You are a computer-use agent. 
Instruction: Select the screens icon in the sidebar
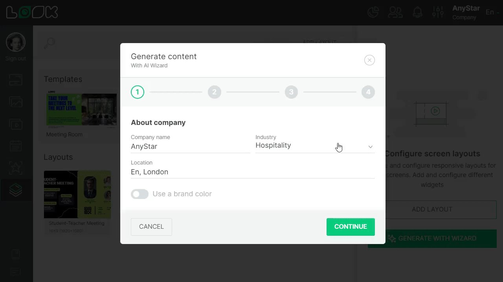point(15,80)
